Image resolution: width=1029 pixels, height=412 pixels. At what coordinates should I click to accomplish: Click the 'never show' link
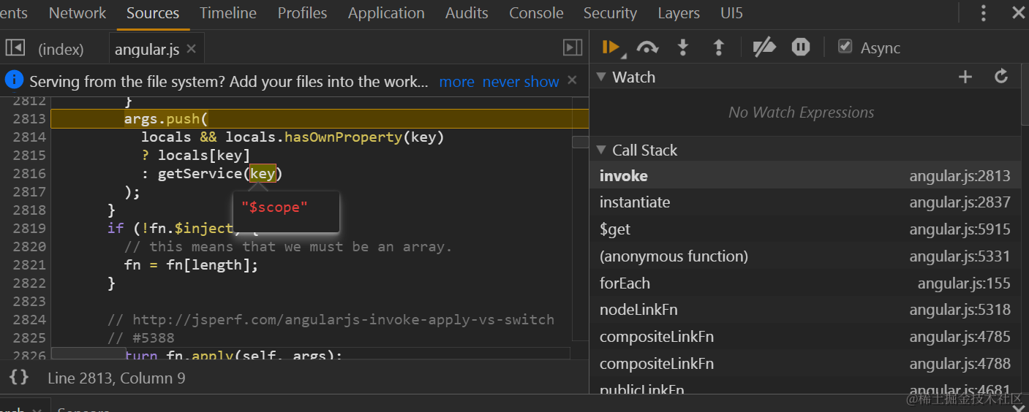click(521, 82)
